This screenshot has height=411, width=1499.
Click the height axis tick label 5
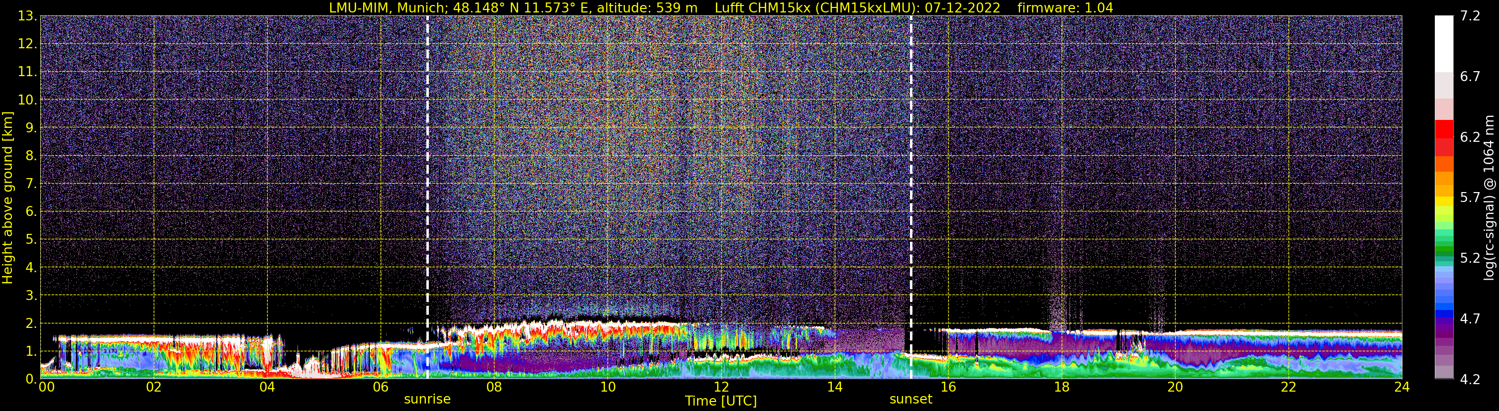(30, 240)
